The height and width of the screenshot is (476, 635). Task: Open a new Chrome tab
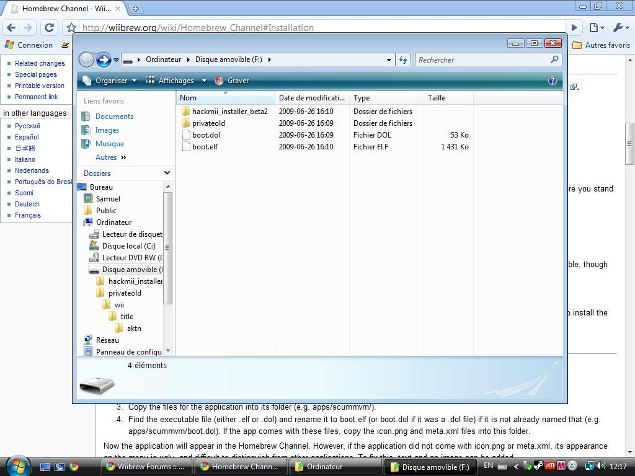pyautogui.click(x=136, y=8)
